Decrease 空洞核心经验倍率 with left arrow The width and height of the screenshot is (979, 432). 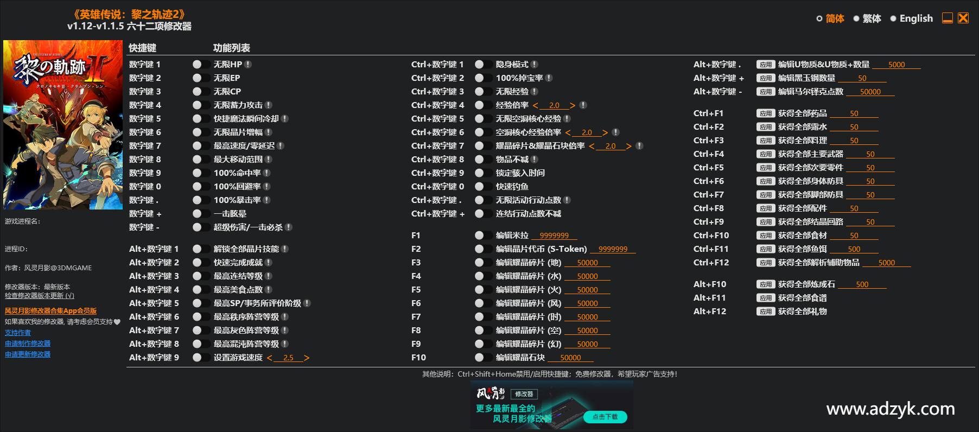[568, 132]
